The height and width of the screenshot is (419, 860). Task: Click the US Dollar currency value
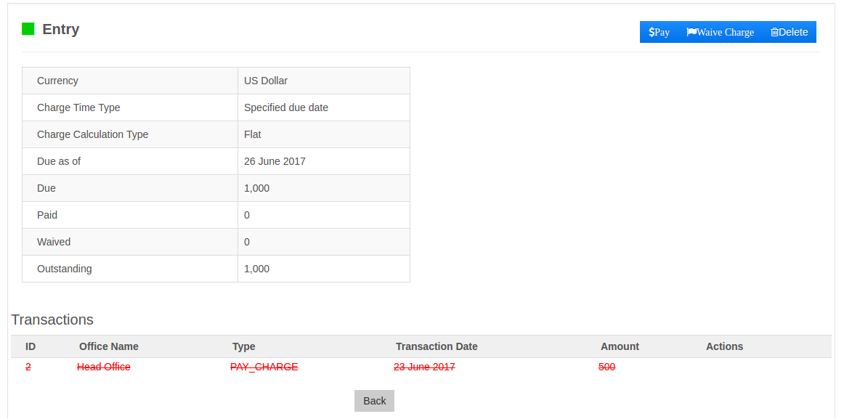[x=265, y=81]
